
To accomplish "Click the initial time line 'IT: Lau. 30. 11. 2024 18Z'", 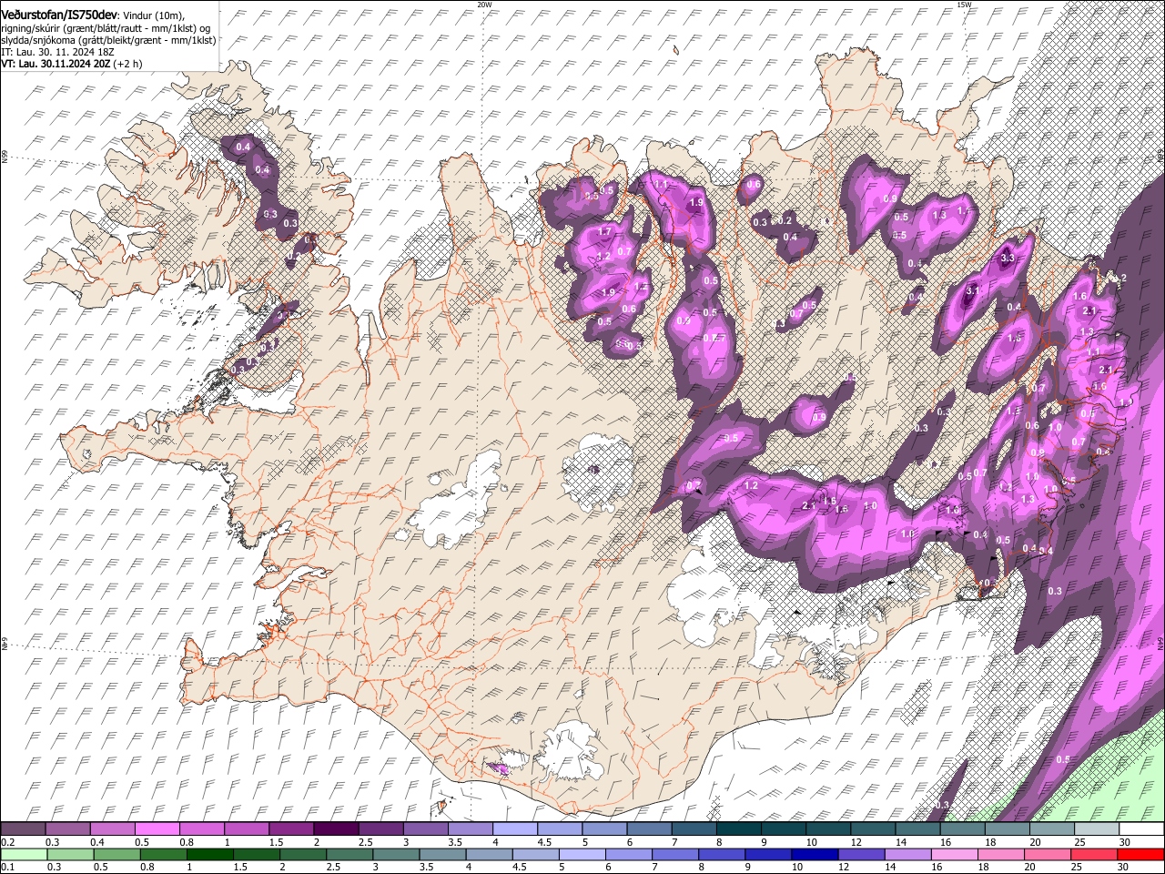I will (x=57, y=52).
